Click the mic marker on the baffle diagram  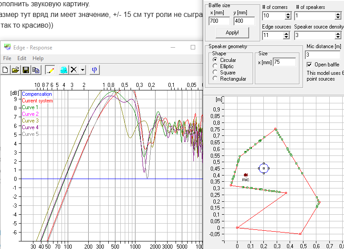[246, 175]
